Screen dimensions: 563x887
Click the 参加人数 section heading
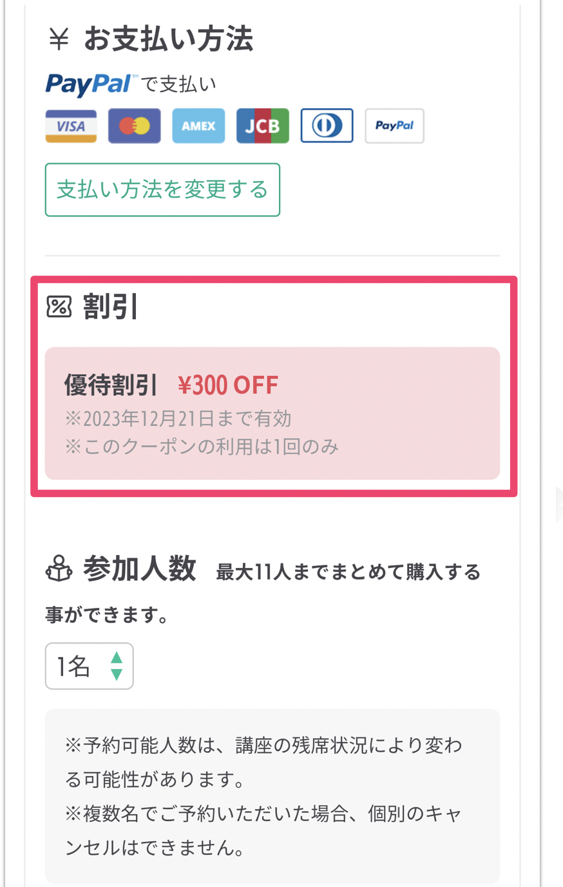click(140, 569)
